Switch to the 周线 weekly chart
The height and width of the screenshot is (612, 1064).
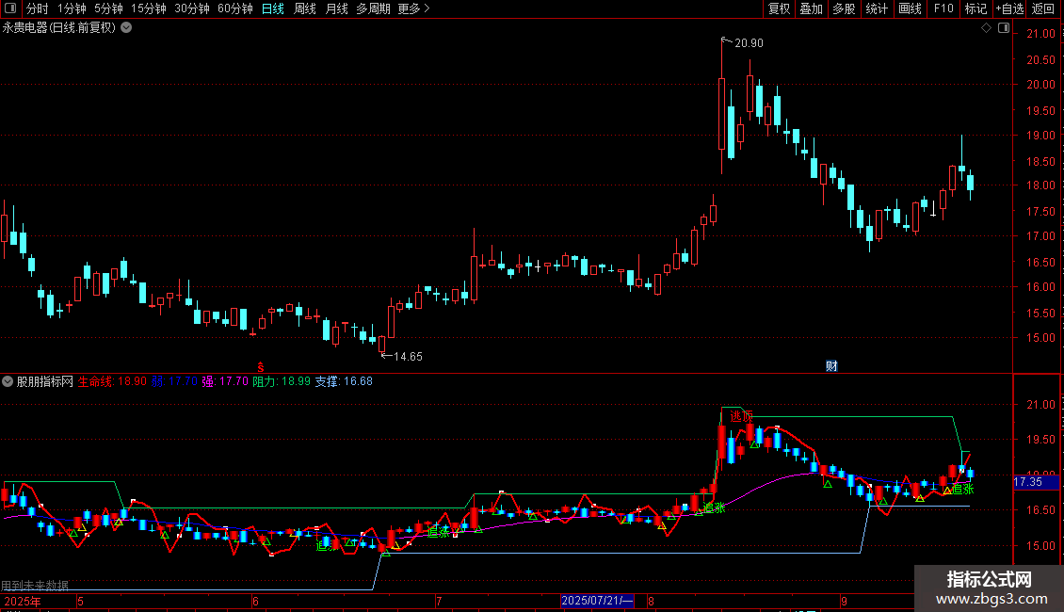pyautogui.click(x=305, y=8)
